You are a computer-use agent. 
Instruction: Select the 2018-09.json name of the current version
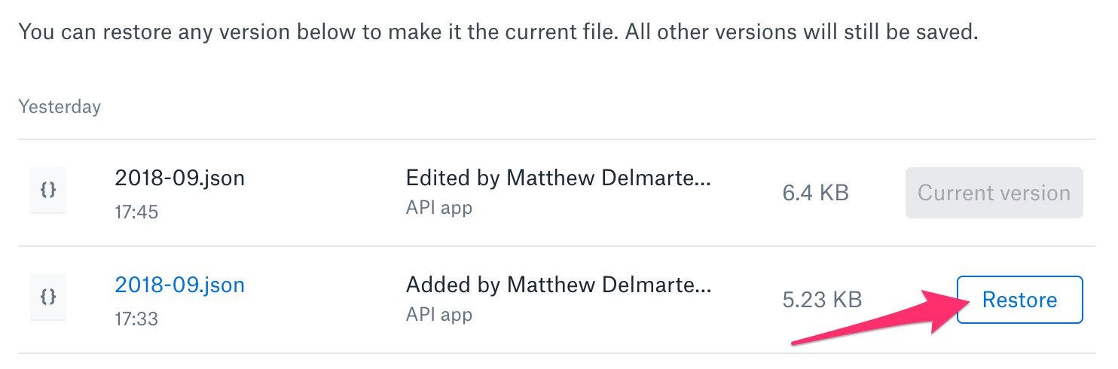coord(179,178)
